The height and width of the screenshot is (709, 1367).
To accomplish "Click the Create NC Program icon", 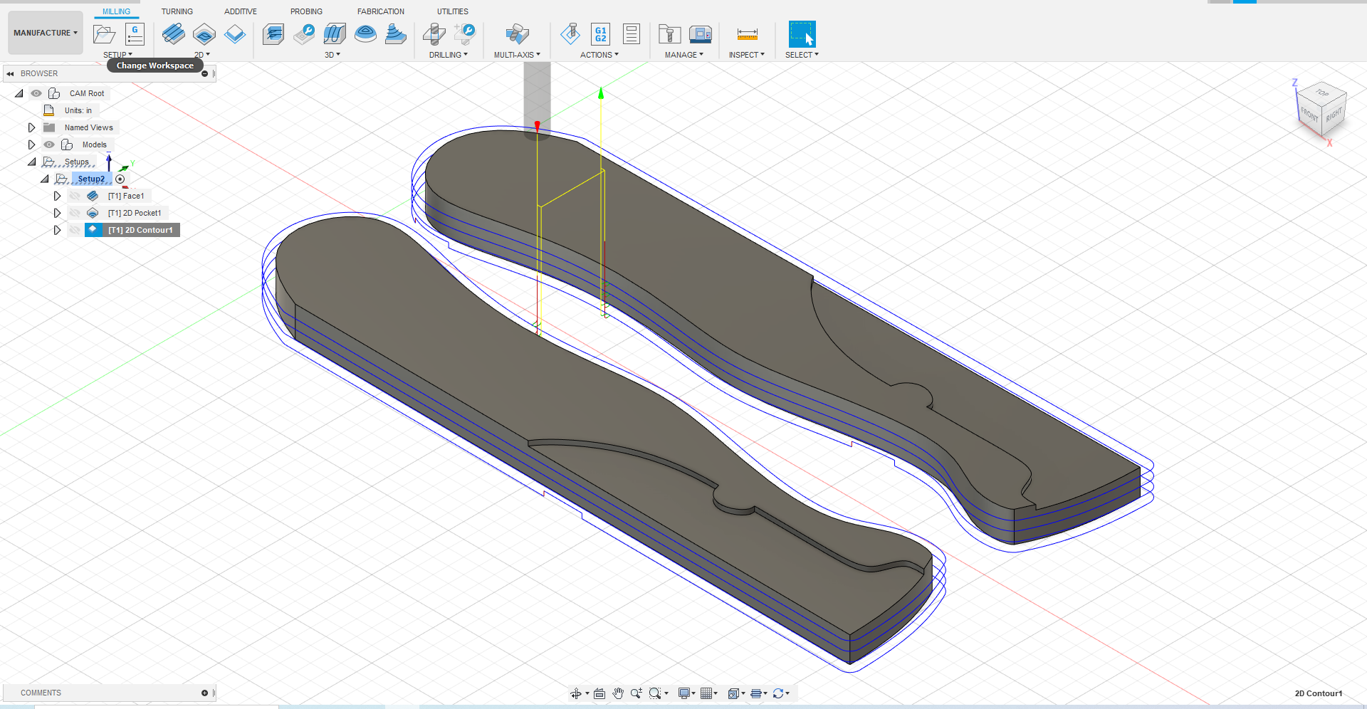I will (135, 33).
